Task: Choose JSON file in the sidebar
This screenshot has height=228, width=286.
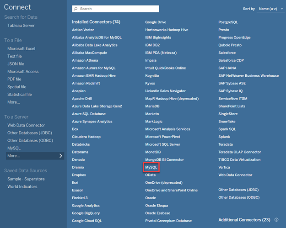Action: (16, 64)
